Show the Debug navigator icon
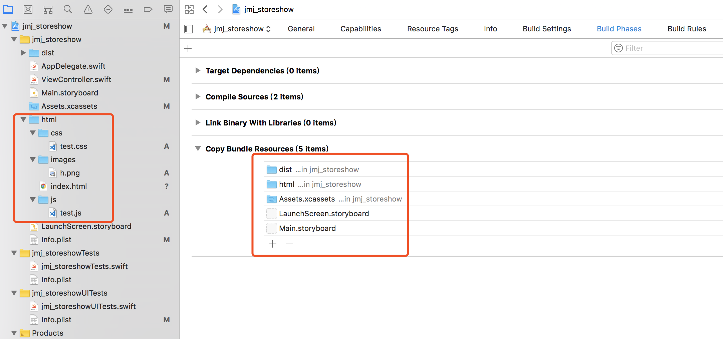Screen dimensions: 723x339 [x=128, y=9]
